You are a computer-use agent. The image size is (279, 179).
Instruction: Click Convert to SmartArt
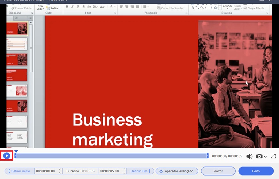point(172,8)
